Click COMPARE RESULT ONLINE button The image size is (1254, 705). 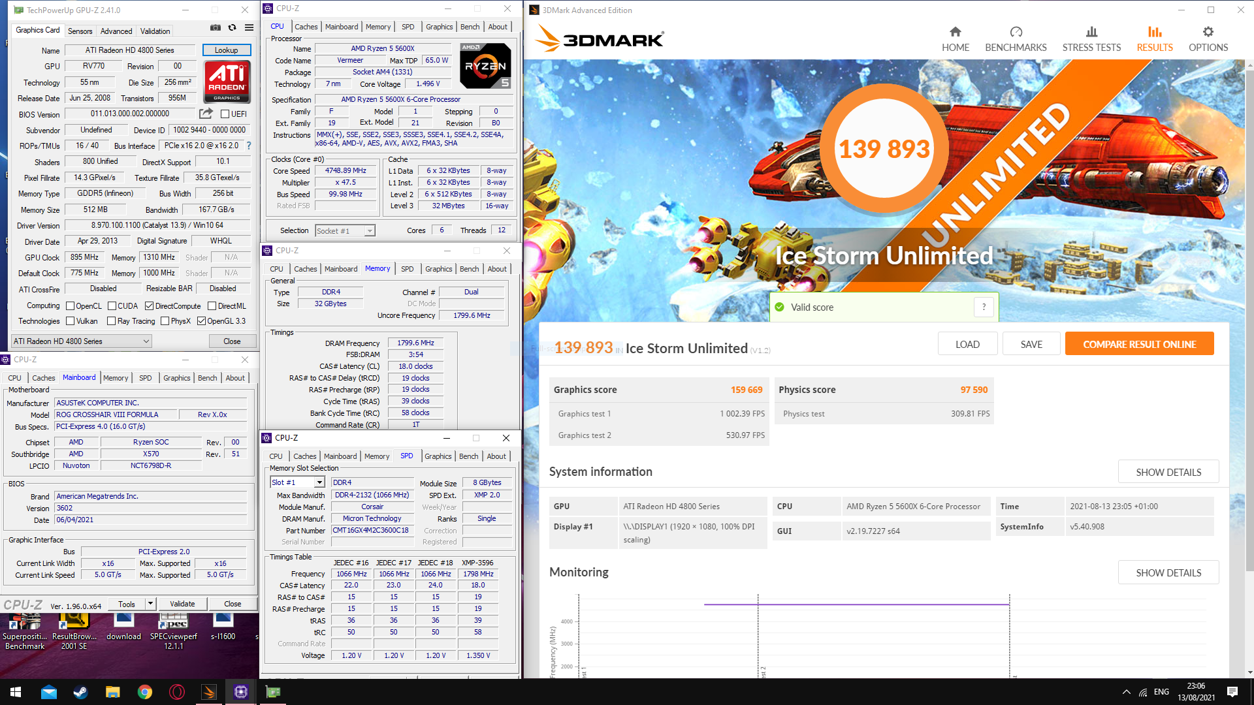click(x=1139, y=344)
